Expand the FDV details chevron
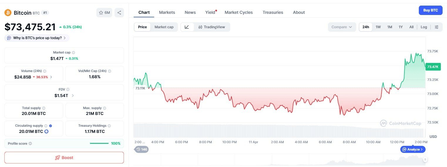Viewport: 447px width, 167px height. (73, 96)
